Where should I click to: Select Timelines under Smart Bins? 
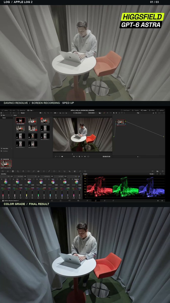[5, 151]
